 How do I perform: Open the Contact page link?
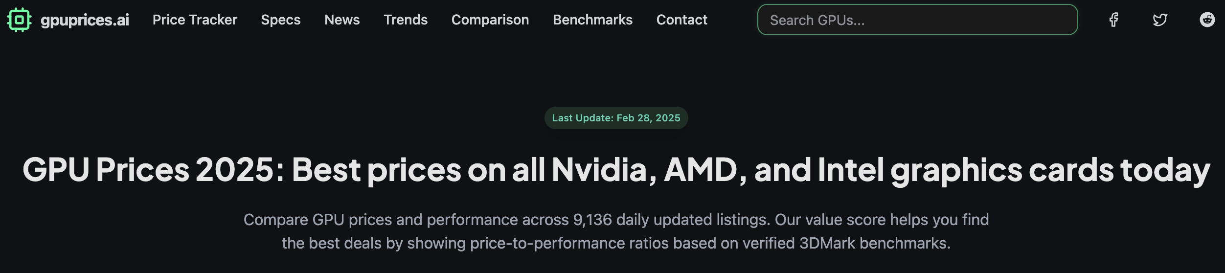point(681,20)
